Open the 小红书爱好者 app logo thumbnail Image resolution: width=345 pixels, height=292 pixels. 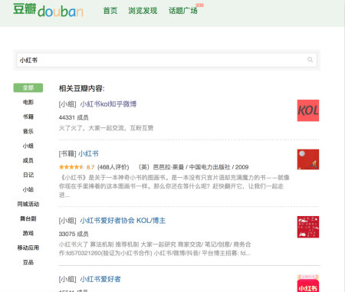[308, 284]
